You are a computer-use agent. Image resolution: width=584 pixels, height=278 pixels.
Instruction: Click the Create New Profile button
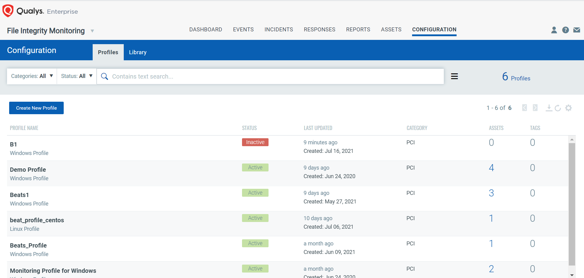coord(36,108)
